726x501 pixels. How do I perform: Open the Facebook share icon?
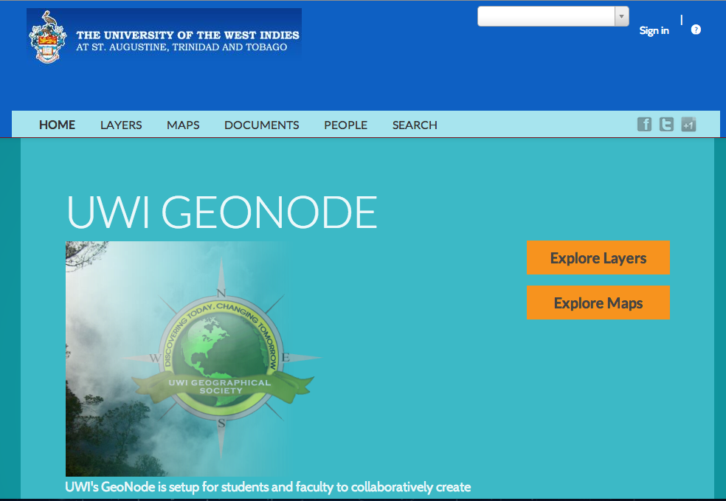click(x=644, y=124)
